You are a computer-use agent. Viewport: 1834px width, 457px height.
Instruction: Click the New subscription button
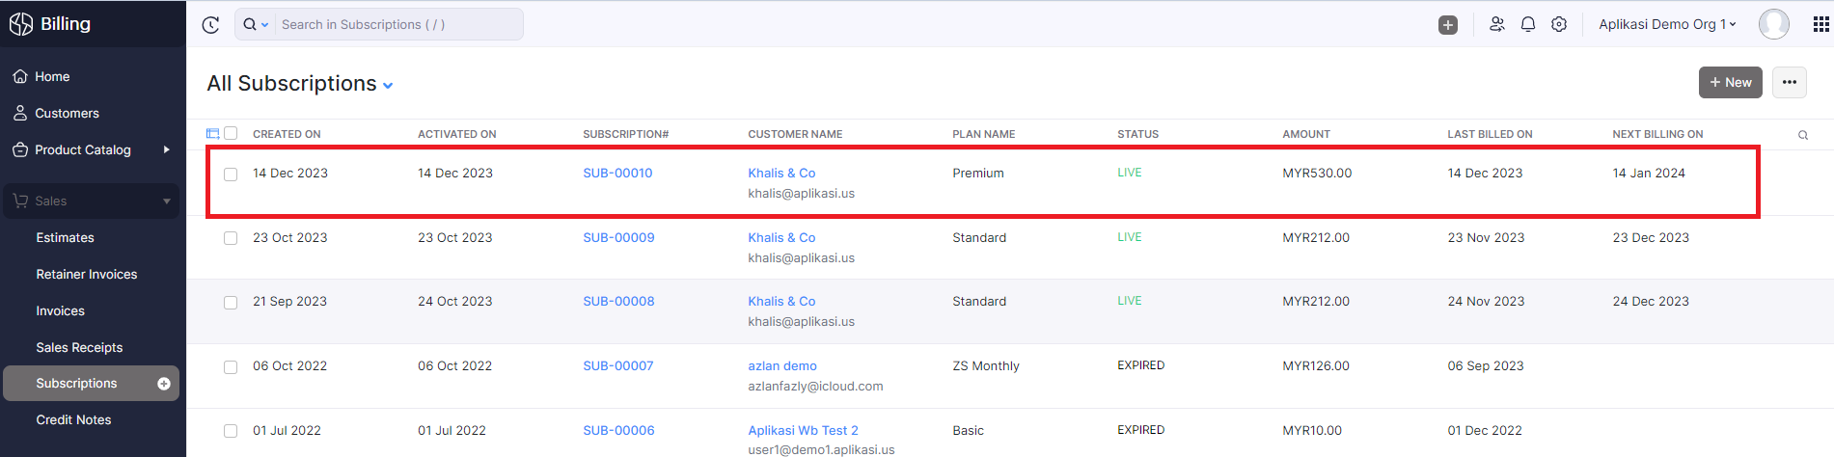(1730, 83)
